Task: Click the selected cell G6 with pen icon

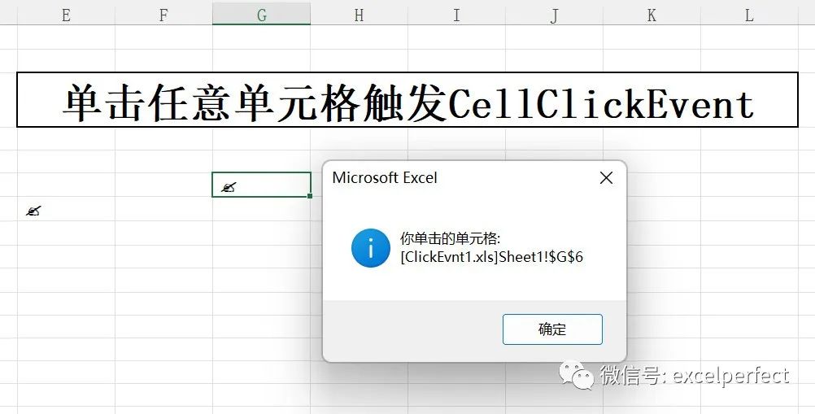Action: tap(261, 185)
